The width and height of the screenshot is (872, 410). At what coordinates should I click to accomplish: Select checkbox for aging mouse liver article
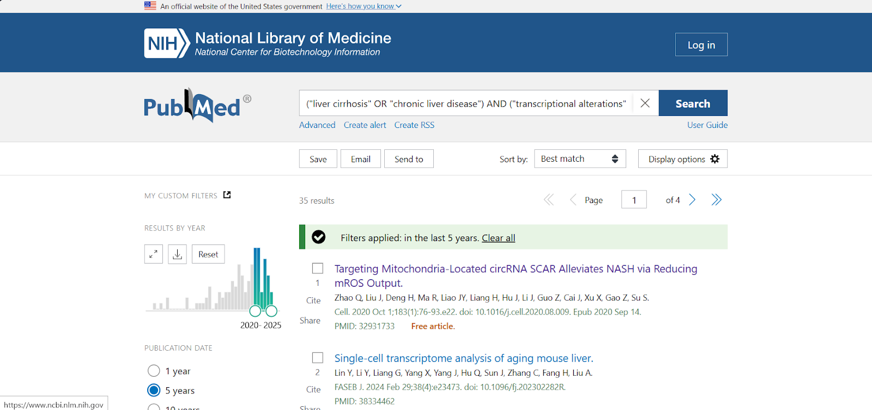318,358
